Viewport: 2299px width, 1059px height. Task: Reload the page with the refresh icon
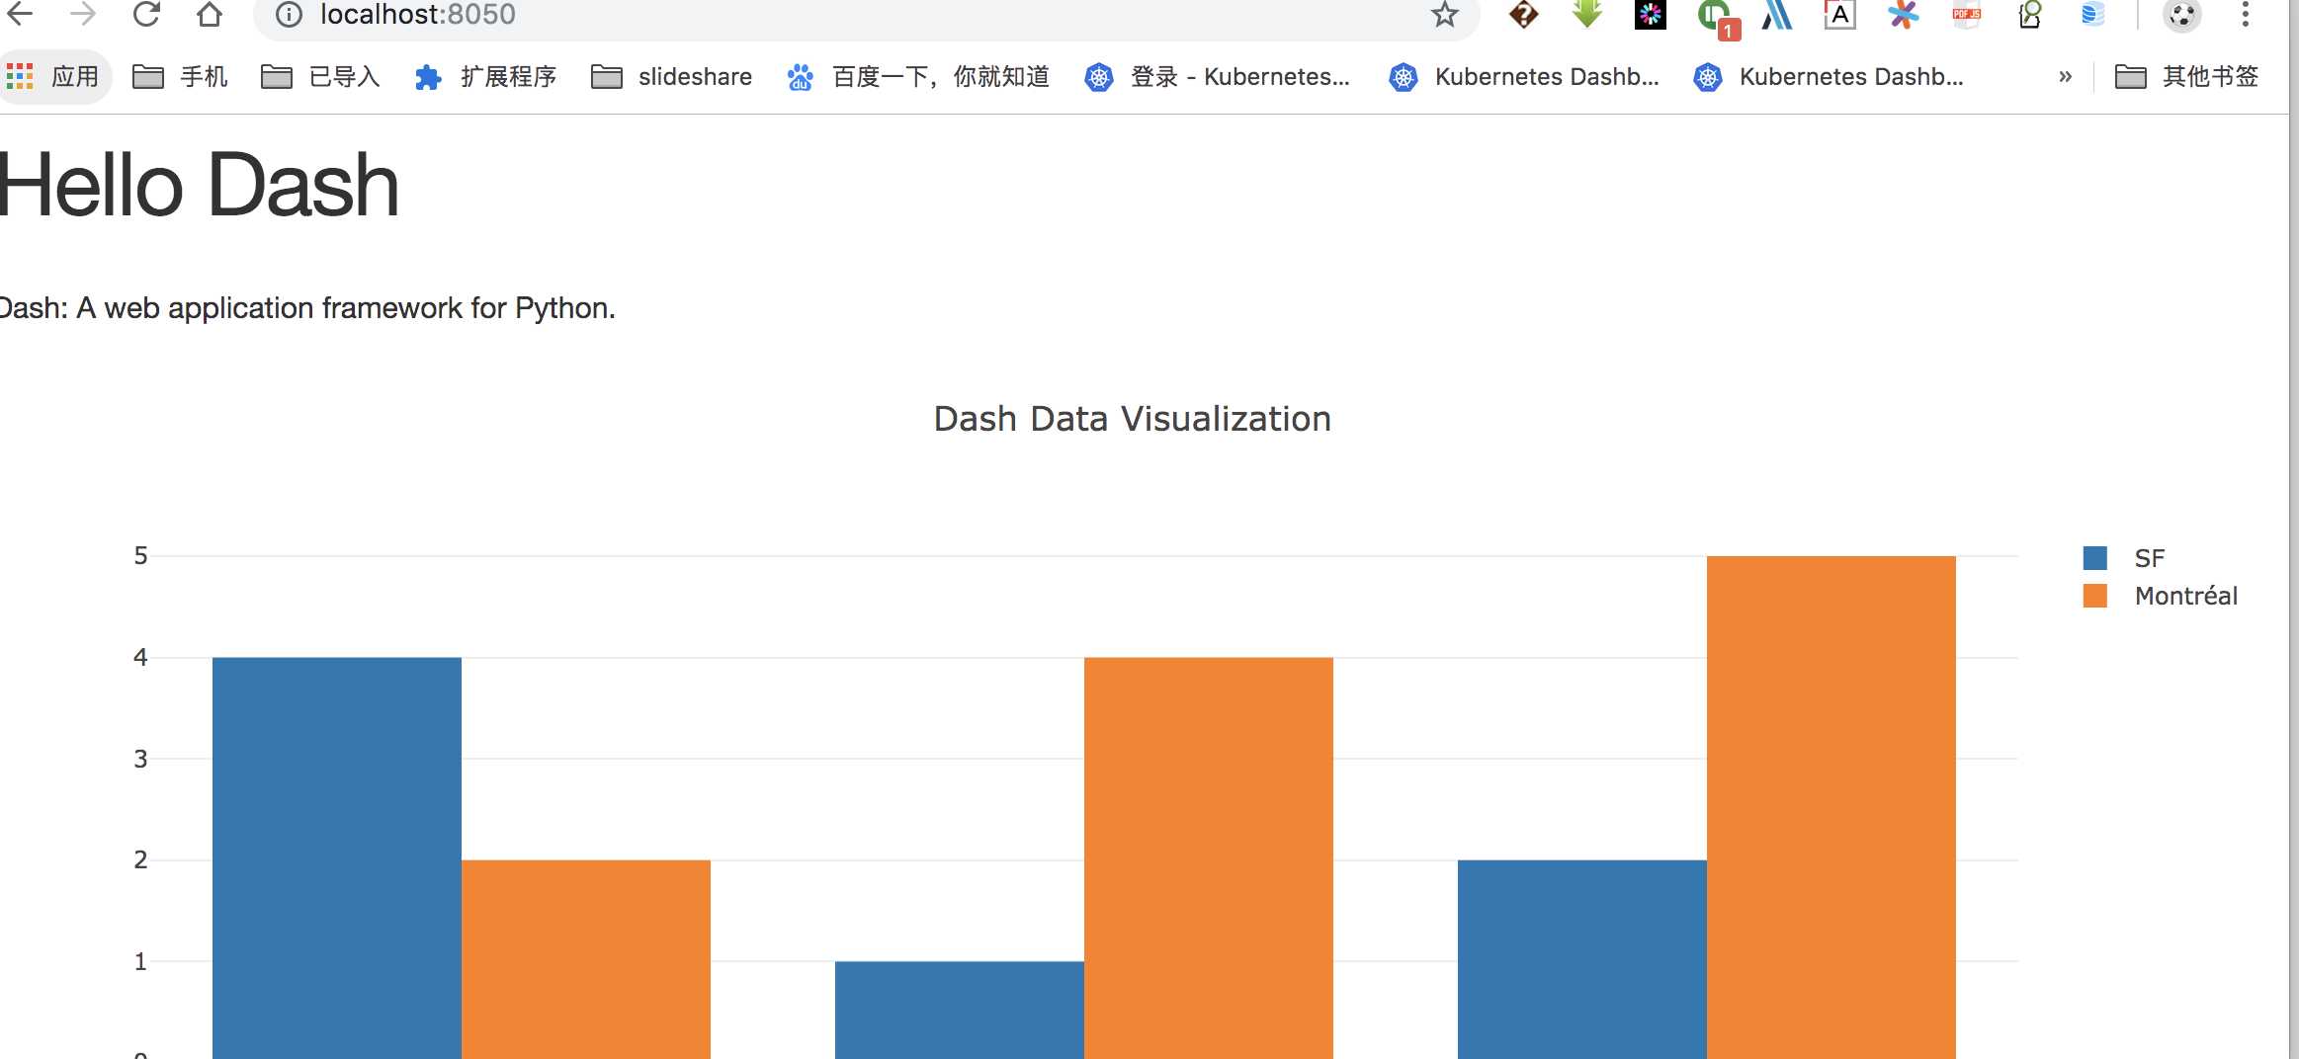pyautogui.click(x=146, y=14)
